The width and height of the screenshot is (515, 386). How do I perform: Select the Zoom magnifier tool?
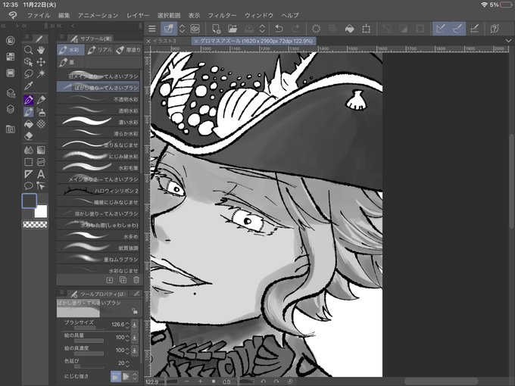(29, 50)
